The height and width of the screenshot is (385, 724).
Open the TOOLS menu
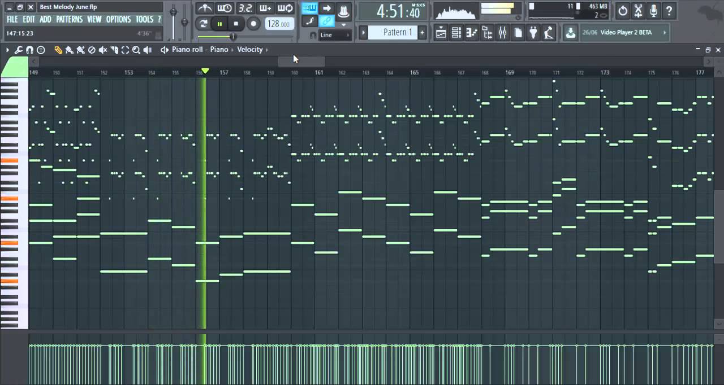[x=144, y=19]
